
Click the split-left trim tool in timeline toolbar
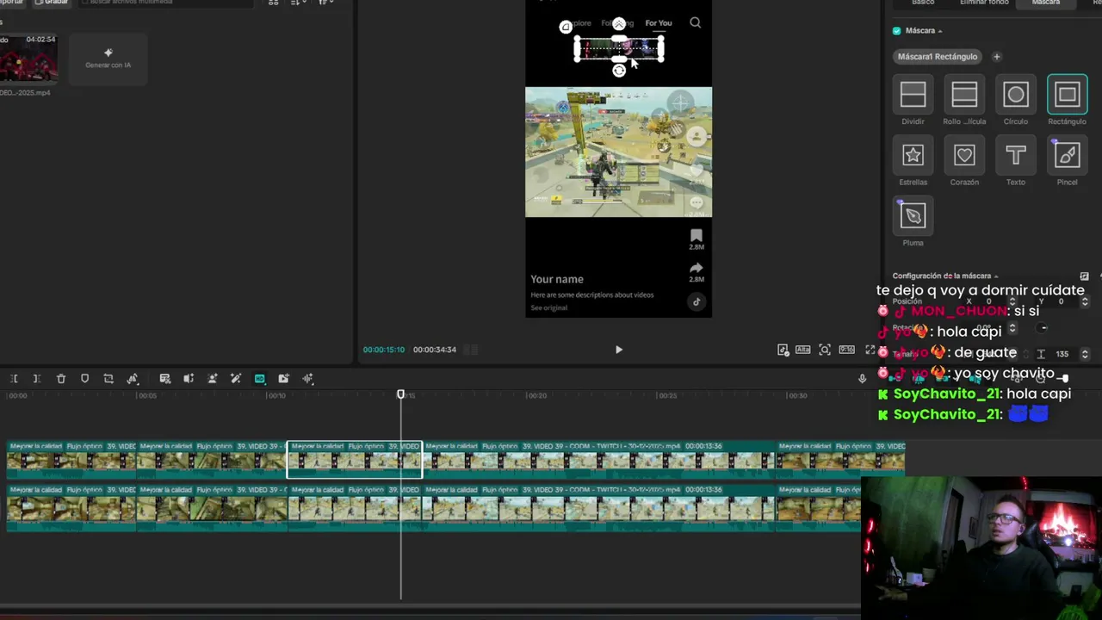click(14, 379)
